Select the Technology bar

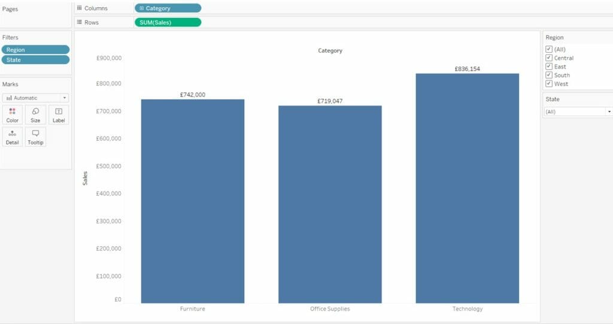click(x=467, y=188)
